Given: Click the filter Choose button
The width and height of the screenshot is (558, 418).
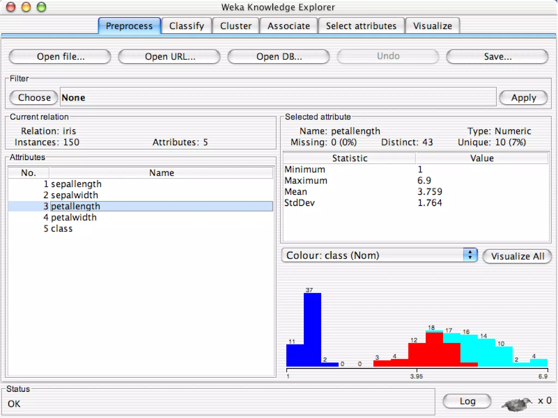Looking at the screenshot, I should tap(34, 97).
